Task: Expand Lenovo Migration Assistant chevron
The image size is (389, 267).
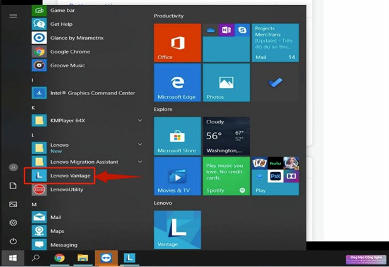Action: pyautogui.click(x=140, y=162)
